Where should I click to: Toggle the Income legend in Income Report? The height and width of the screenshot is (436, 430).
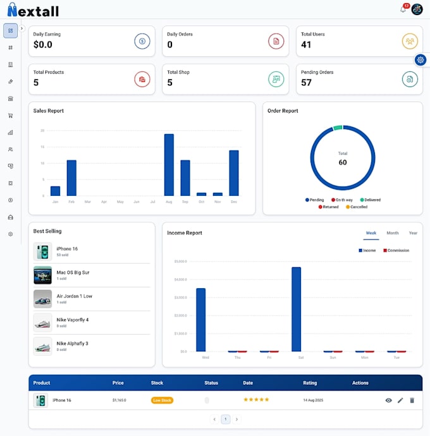pyautogui.click(x=367, y=250)
